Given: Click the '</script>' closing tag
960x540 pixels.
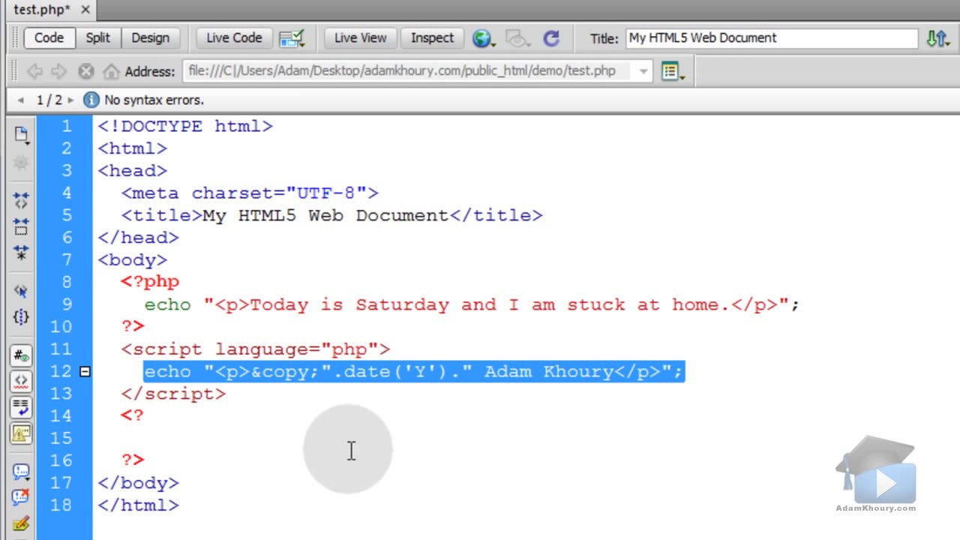Looking at the screenshot, I should click(x=173, y=393).
